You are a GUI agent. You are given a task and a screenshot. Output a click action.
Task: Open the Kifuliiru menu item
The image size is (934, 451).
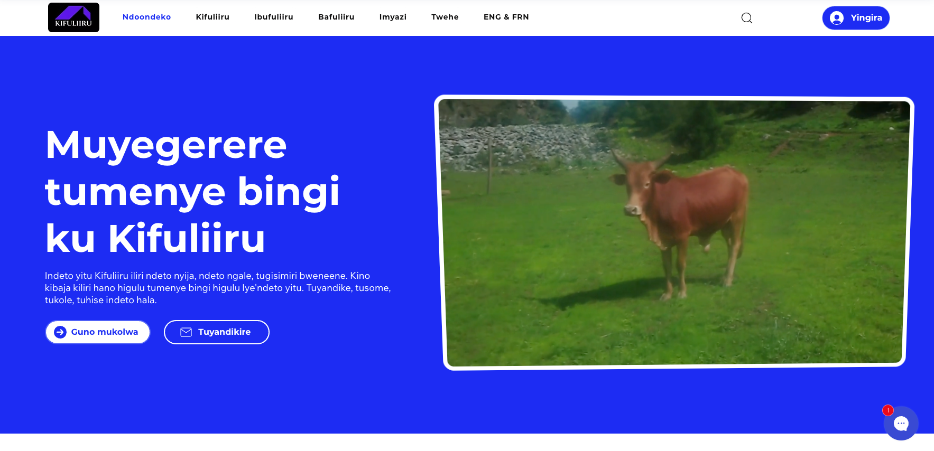[x=212, y=17]
